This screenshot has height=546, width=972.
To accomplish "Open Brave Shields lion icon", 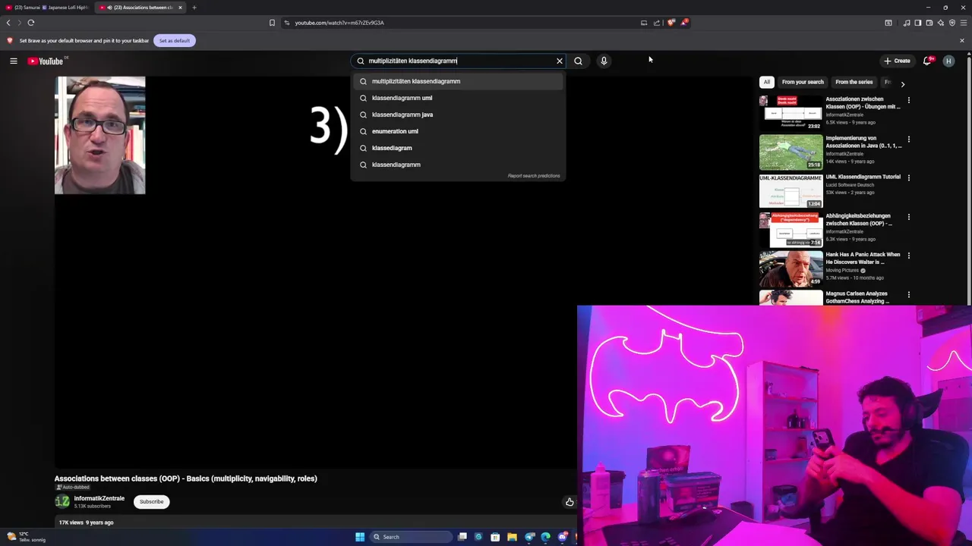I will (x=671, y=23).
